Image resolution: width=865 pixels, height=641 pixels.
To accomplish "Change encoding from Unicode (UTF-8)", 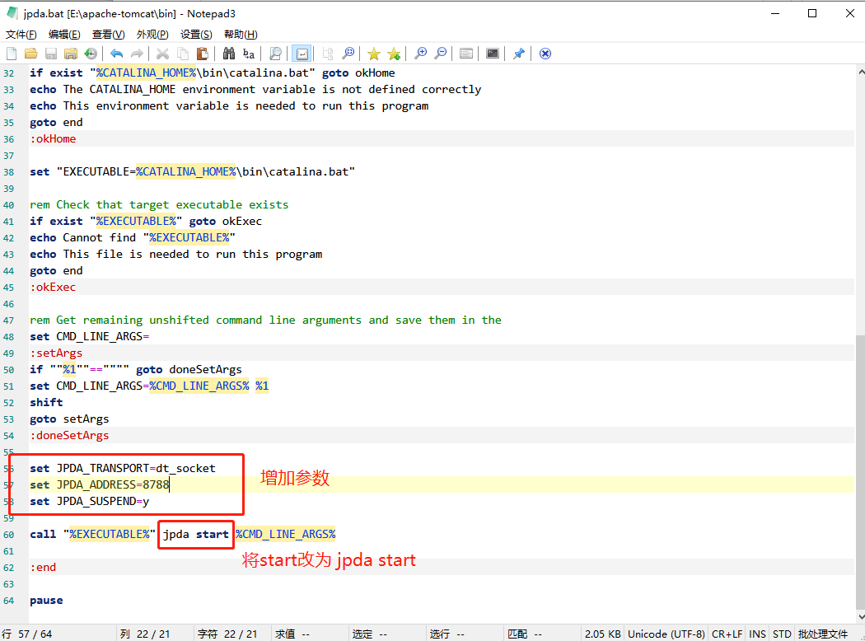I will coord(666,634).
